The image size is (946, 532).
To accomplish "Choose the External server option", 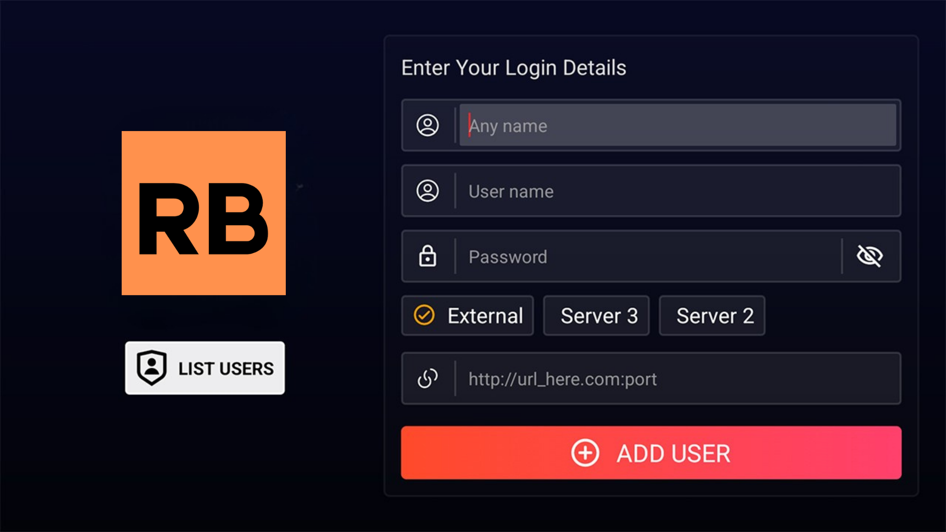I will (x=485, y=316).
